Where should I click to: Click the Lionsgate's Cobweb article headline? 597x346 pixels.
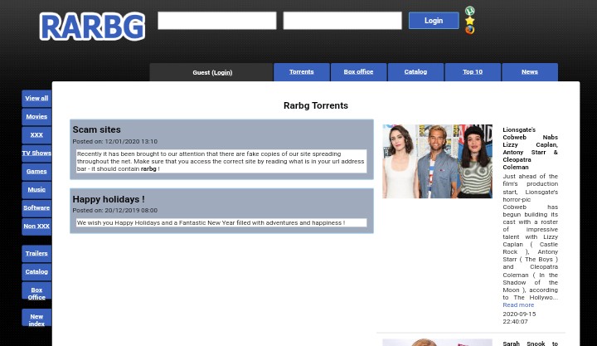(x=530, y=149)
